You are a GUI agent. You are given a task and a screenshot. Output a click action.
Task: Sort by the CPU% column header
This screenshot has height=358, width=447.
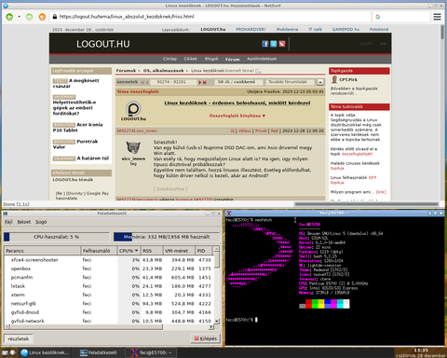click(129, 251)
